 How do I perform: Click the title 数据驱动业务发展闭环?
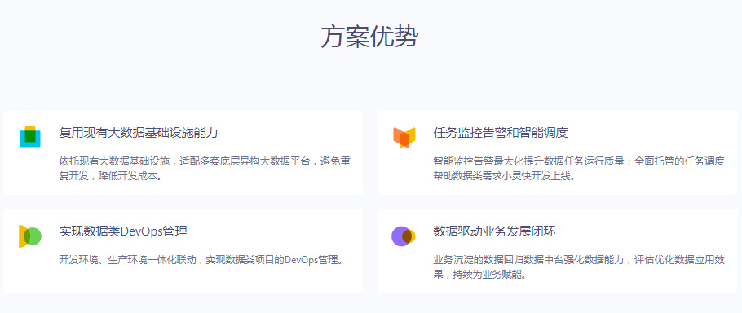coord(494,231)
